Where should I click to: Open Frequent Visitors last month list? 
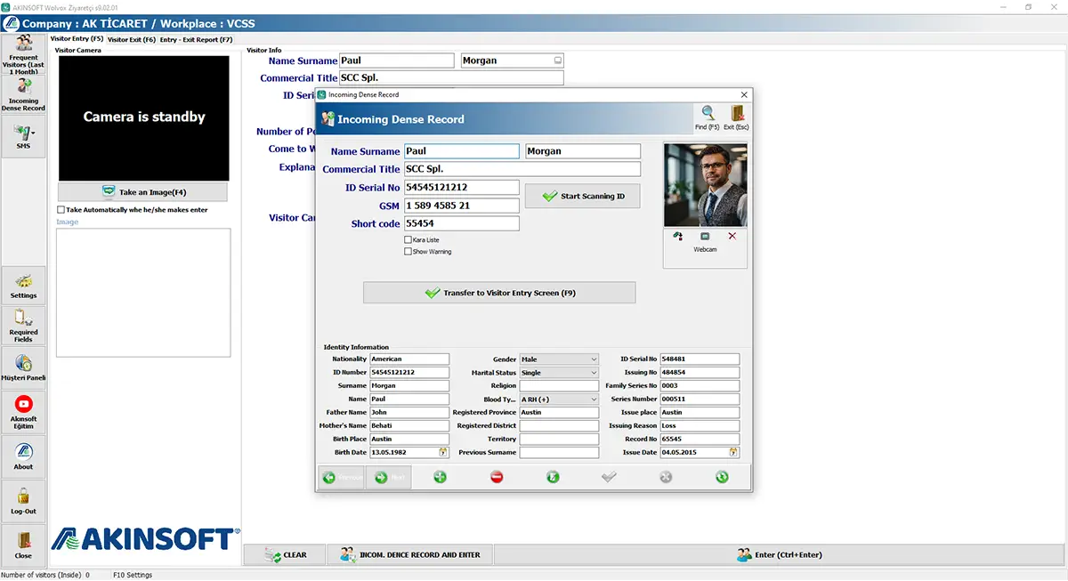click(x=23, y=53)
